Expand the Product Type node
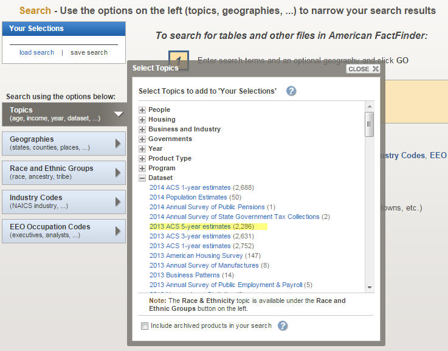This screenshot has height=351, width=448. click(142, 158)
